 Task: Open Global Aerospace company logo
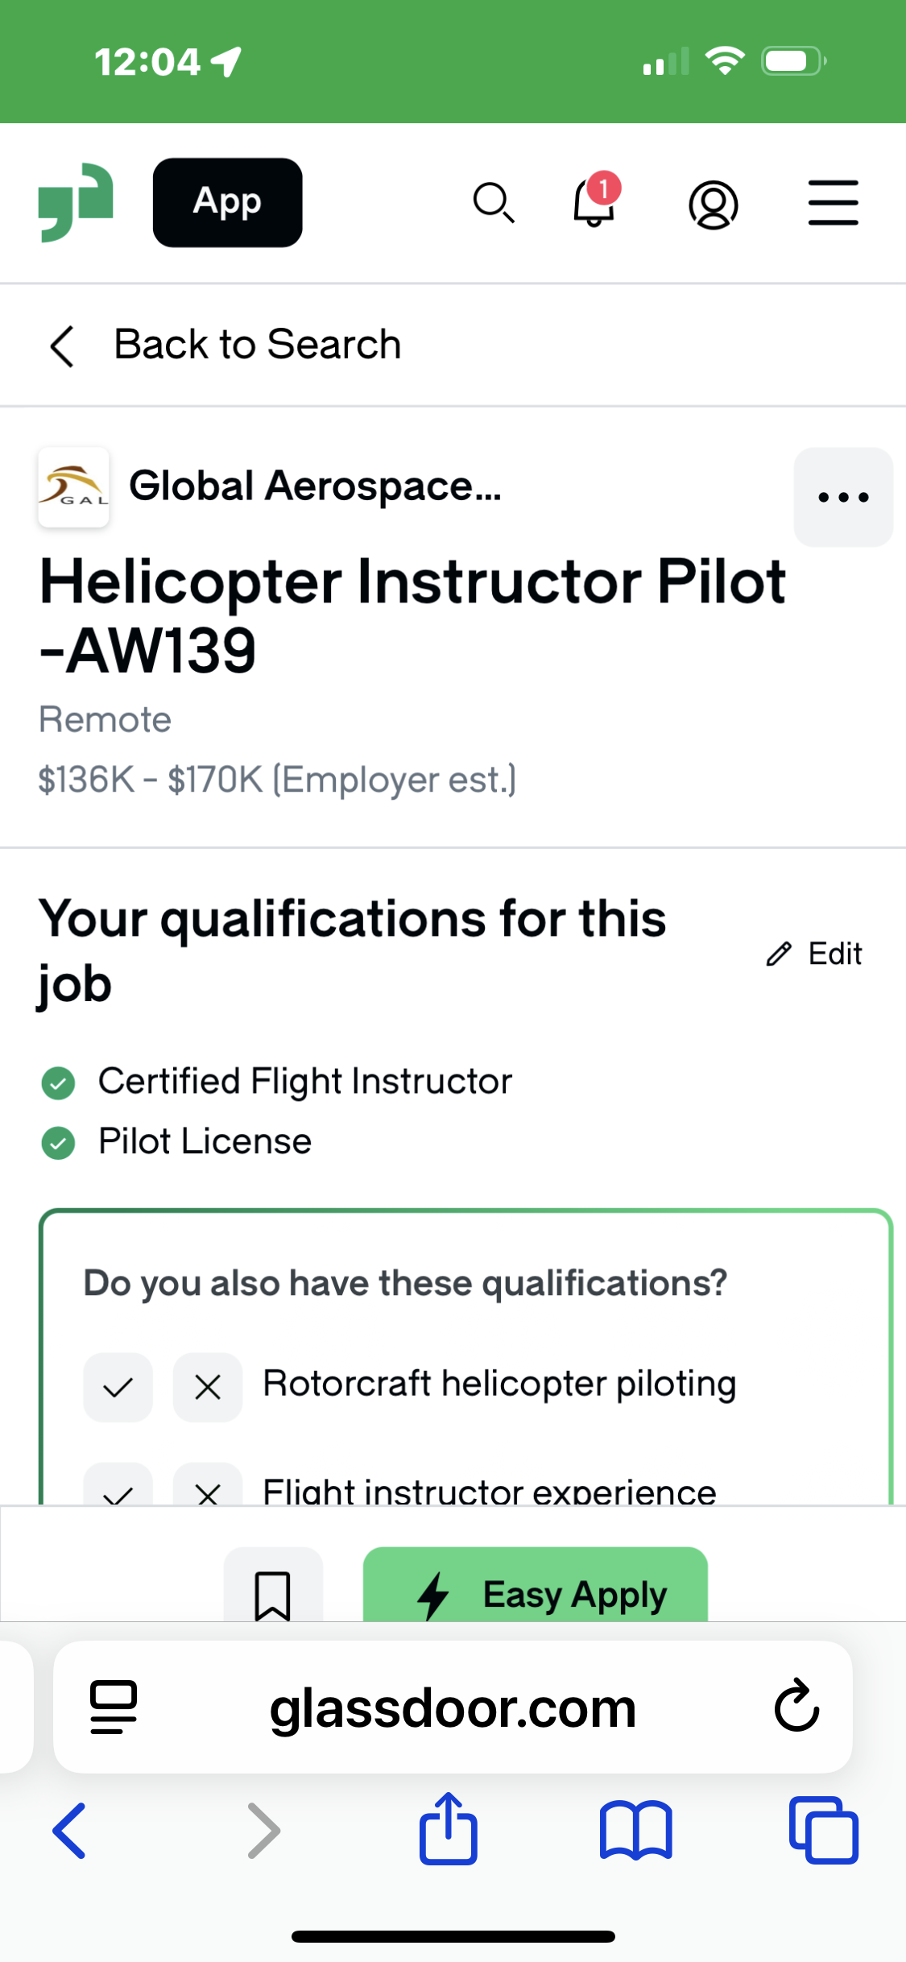point(73,487)
